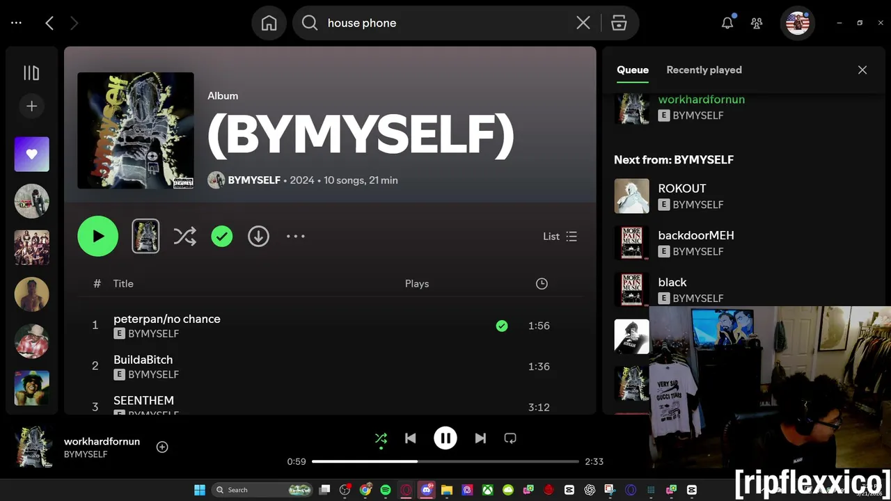Screen dimensions: 891x501
Task: Open Friend Activity icon
Action: 757,23
